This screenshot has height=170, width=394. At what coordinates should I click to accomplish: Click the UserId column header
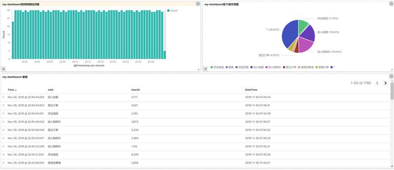(135, 90)
